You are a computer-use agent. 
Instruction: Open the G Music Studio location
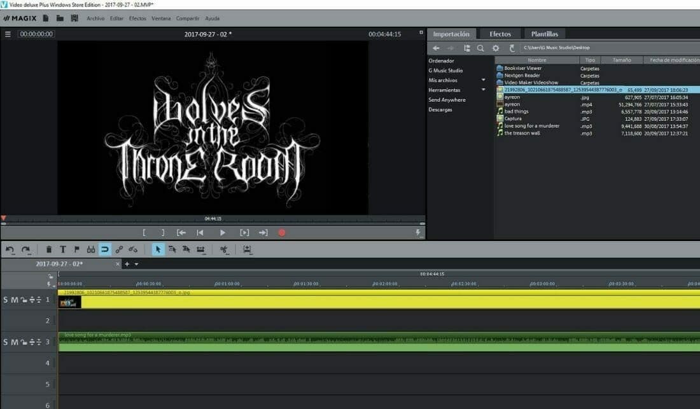[x=445, y=71]
